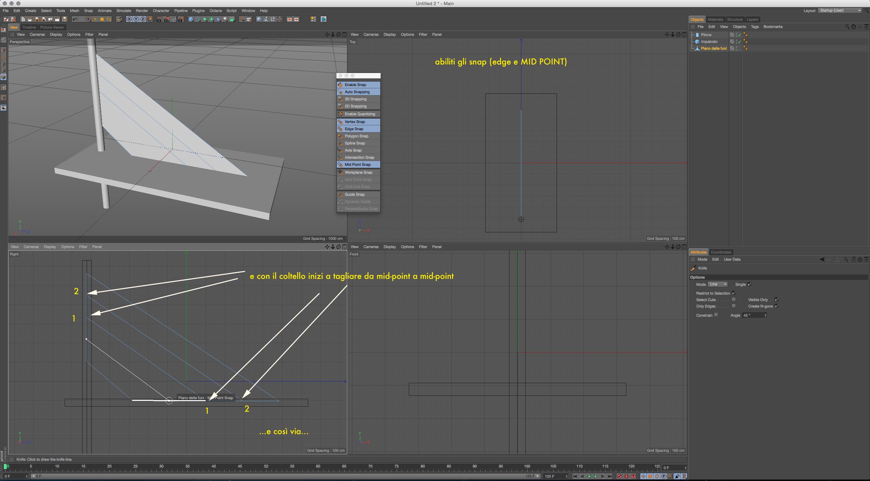Open the Layout dropdown Startup (User)
This screenshot has height=481, width=870.
840,11
